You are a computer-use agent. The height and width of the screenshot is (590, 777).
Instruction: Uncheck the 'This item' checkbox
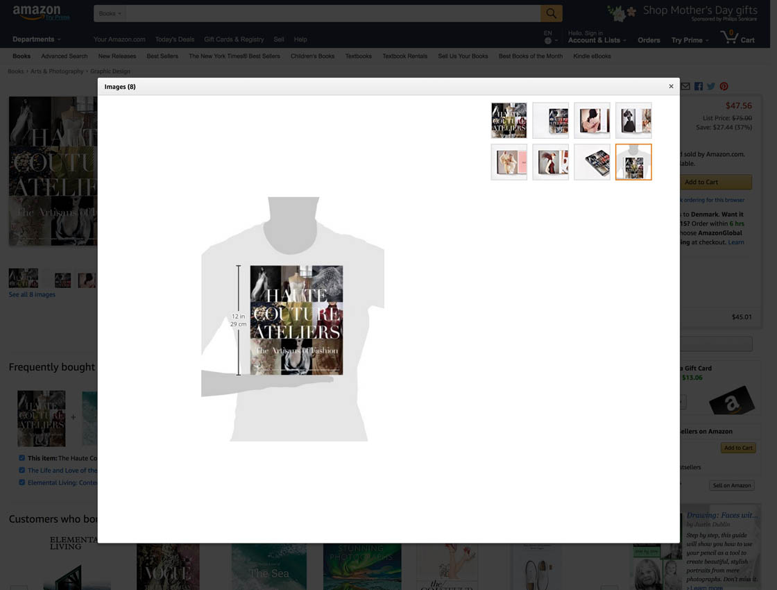coord(22,458)
